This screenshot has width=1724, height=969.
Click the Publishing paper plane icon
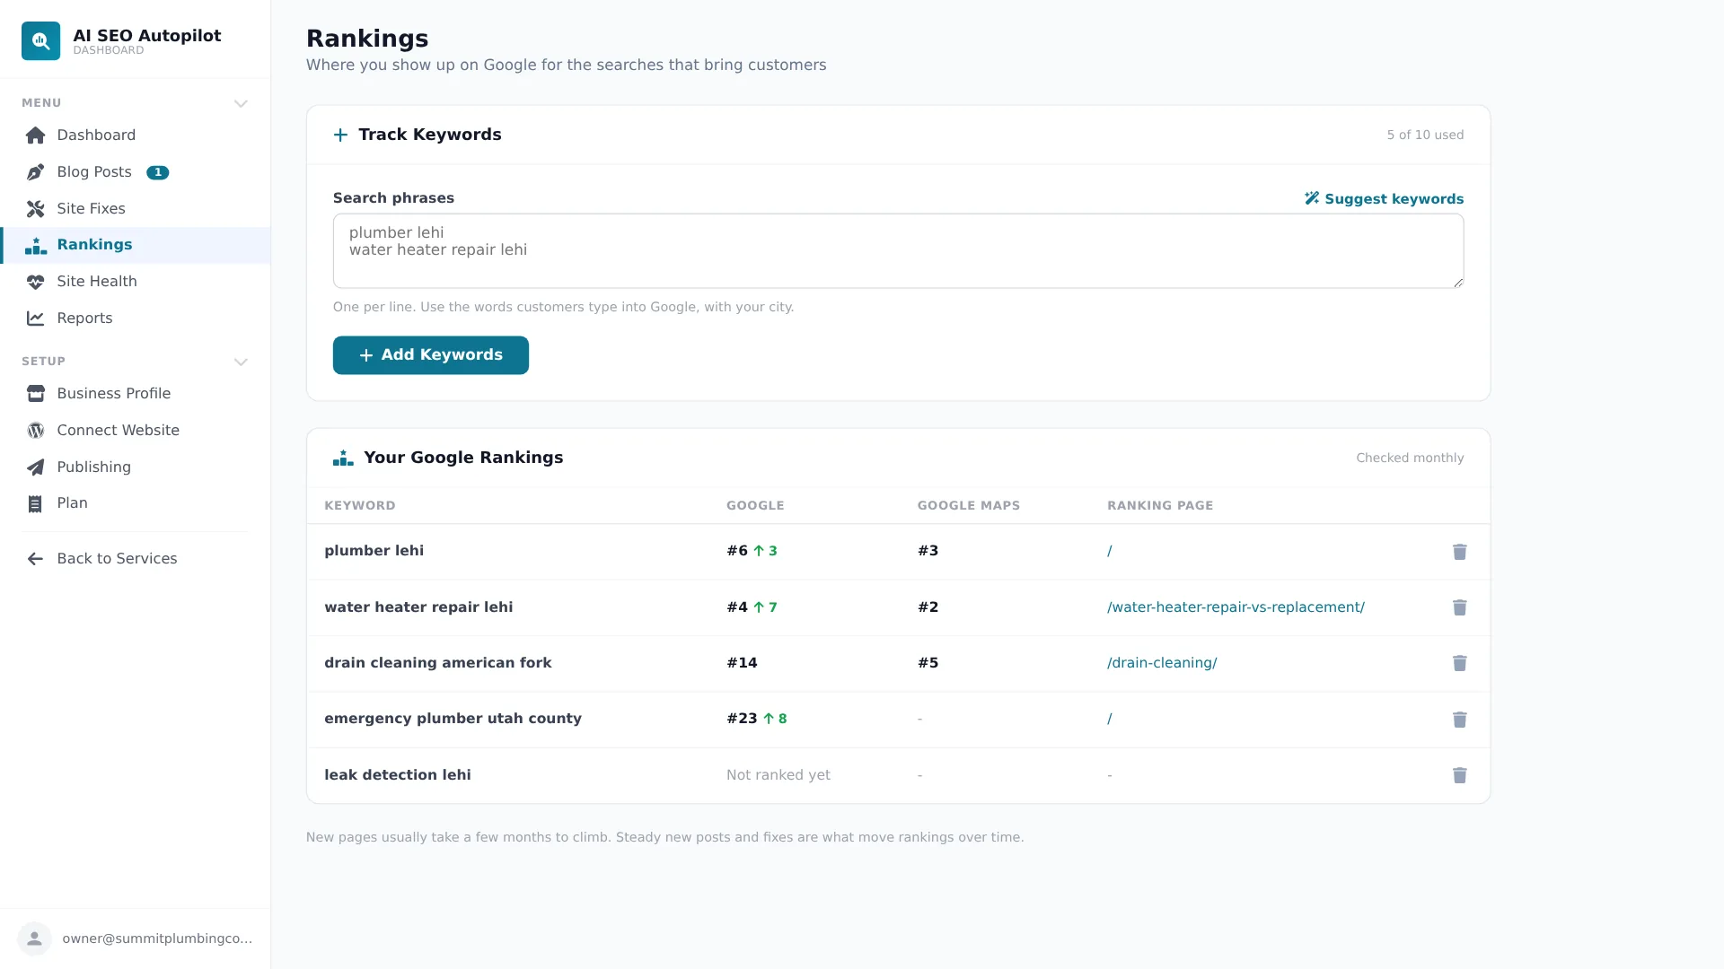pos(35,467)
